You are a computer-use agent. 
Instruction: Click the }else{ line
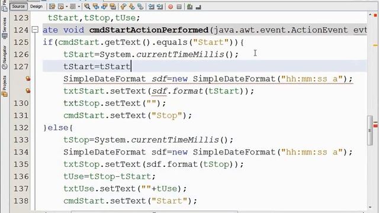pyautogui.click(x=58, y=128)
